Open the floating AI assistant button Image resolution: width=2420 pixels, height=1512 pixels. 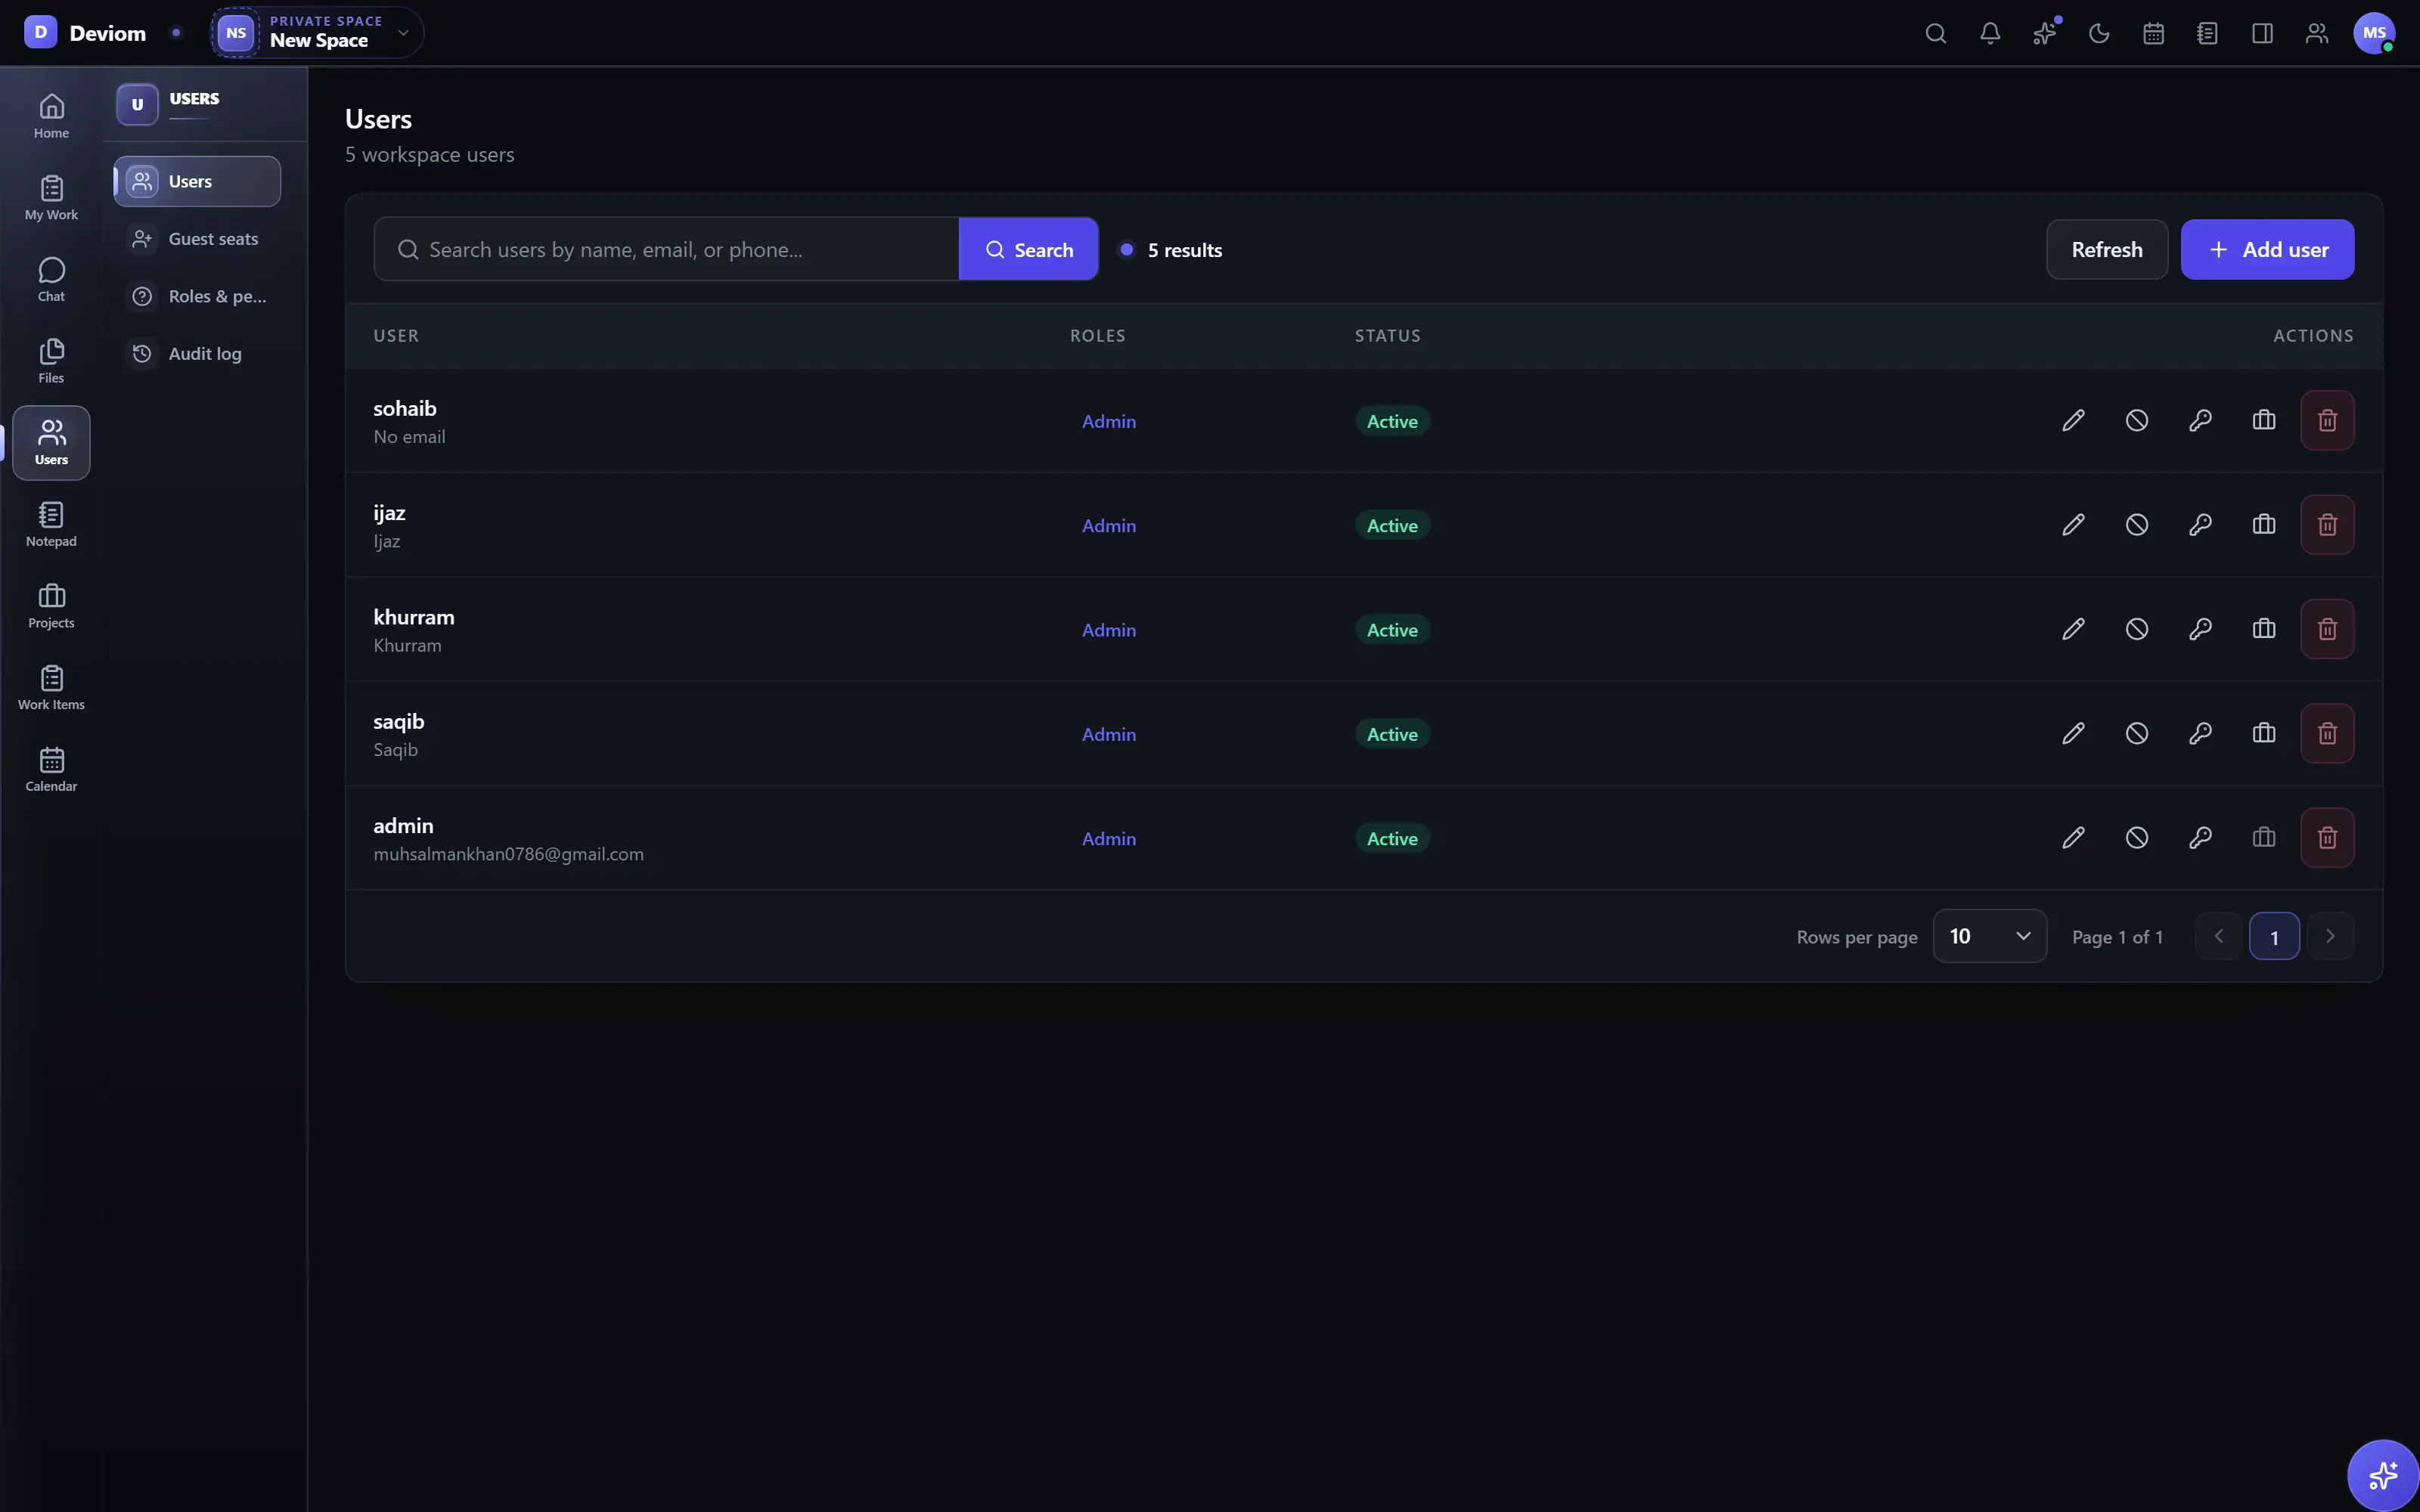pos(2383,1475)
